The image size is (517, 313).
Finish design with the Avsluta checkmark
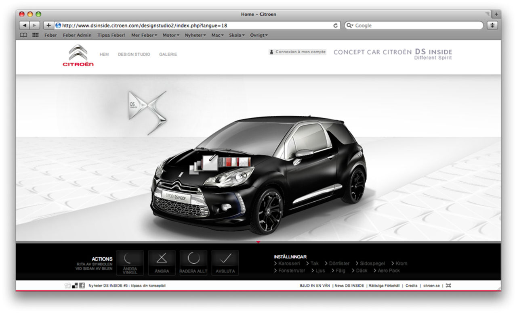225,263
